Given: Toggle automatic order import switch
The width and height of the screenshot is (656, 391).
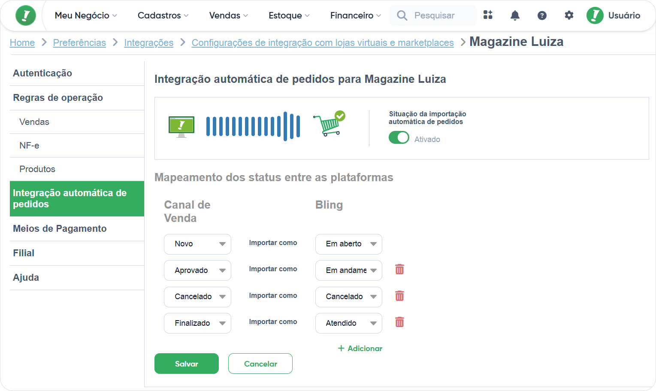Looking at the screenshot, I should (399, 137).
